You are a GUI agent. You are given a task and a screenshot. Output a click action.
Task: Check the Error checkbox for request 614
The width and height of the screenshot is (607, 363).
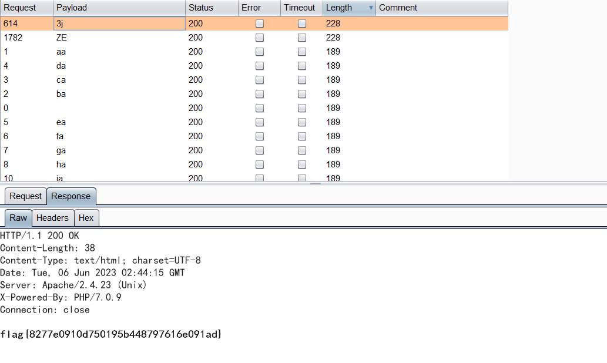coord(259,23)
